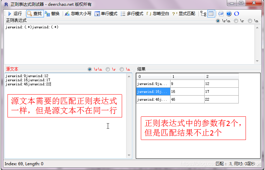Click source line javawind:9javawind:12
The height and width of the screenshot is (170, 265).
(27, 76)
